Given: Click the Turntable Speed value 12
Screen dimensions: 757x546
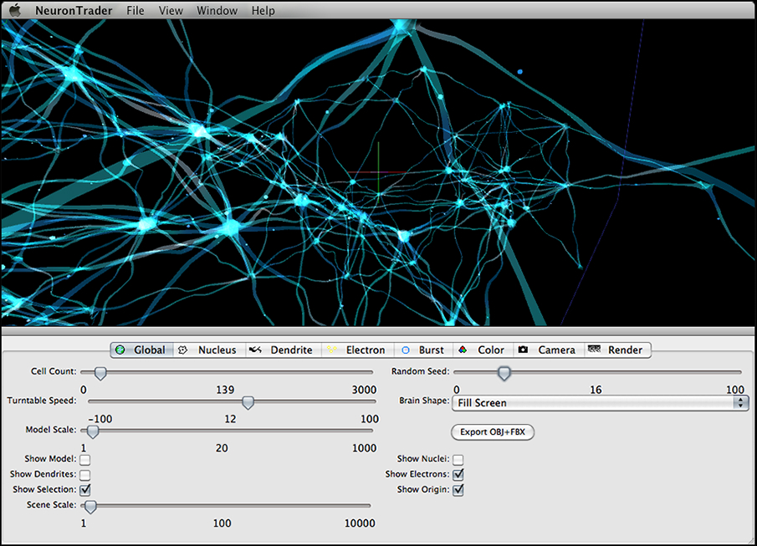Looking at the screenshot, I should pos(230,419).
